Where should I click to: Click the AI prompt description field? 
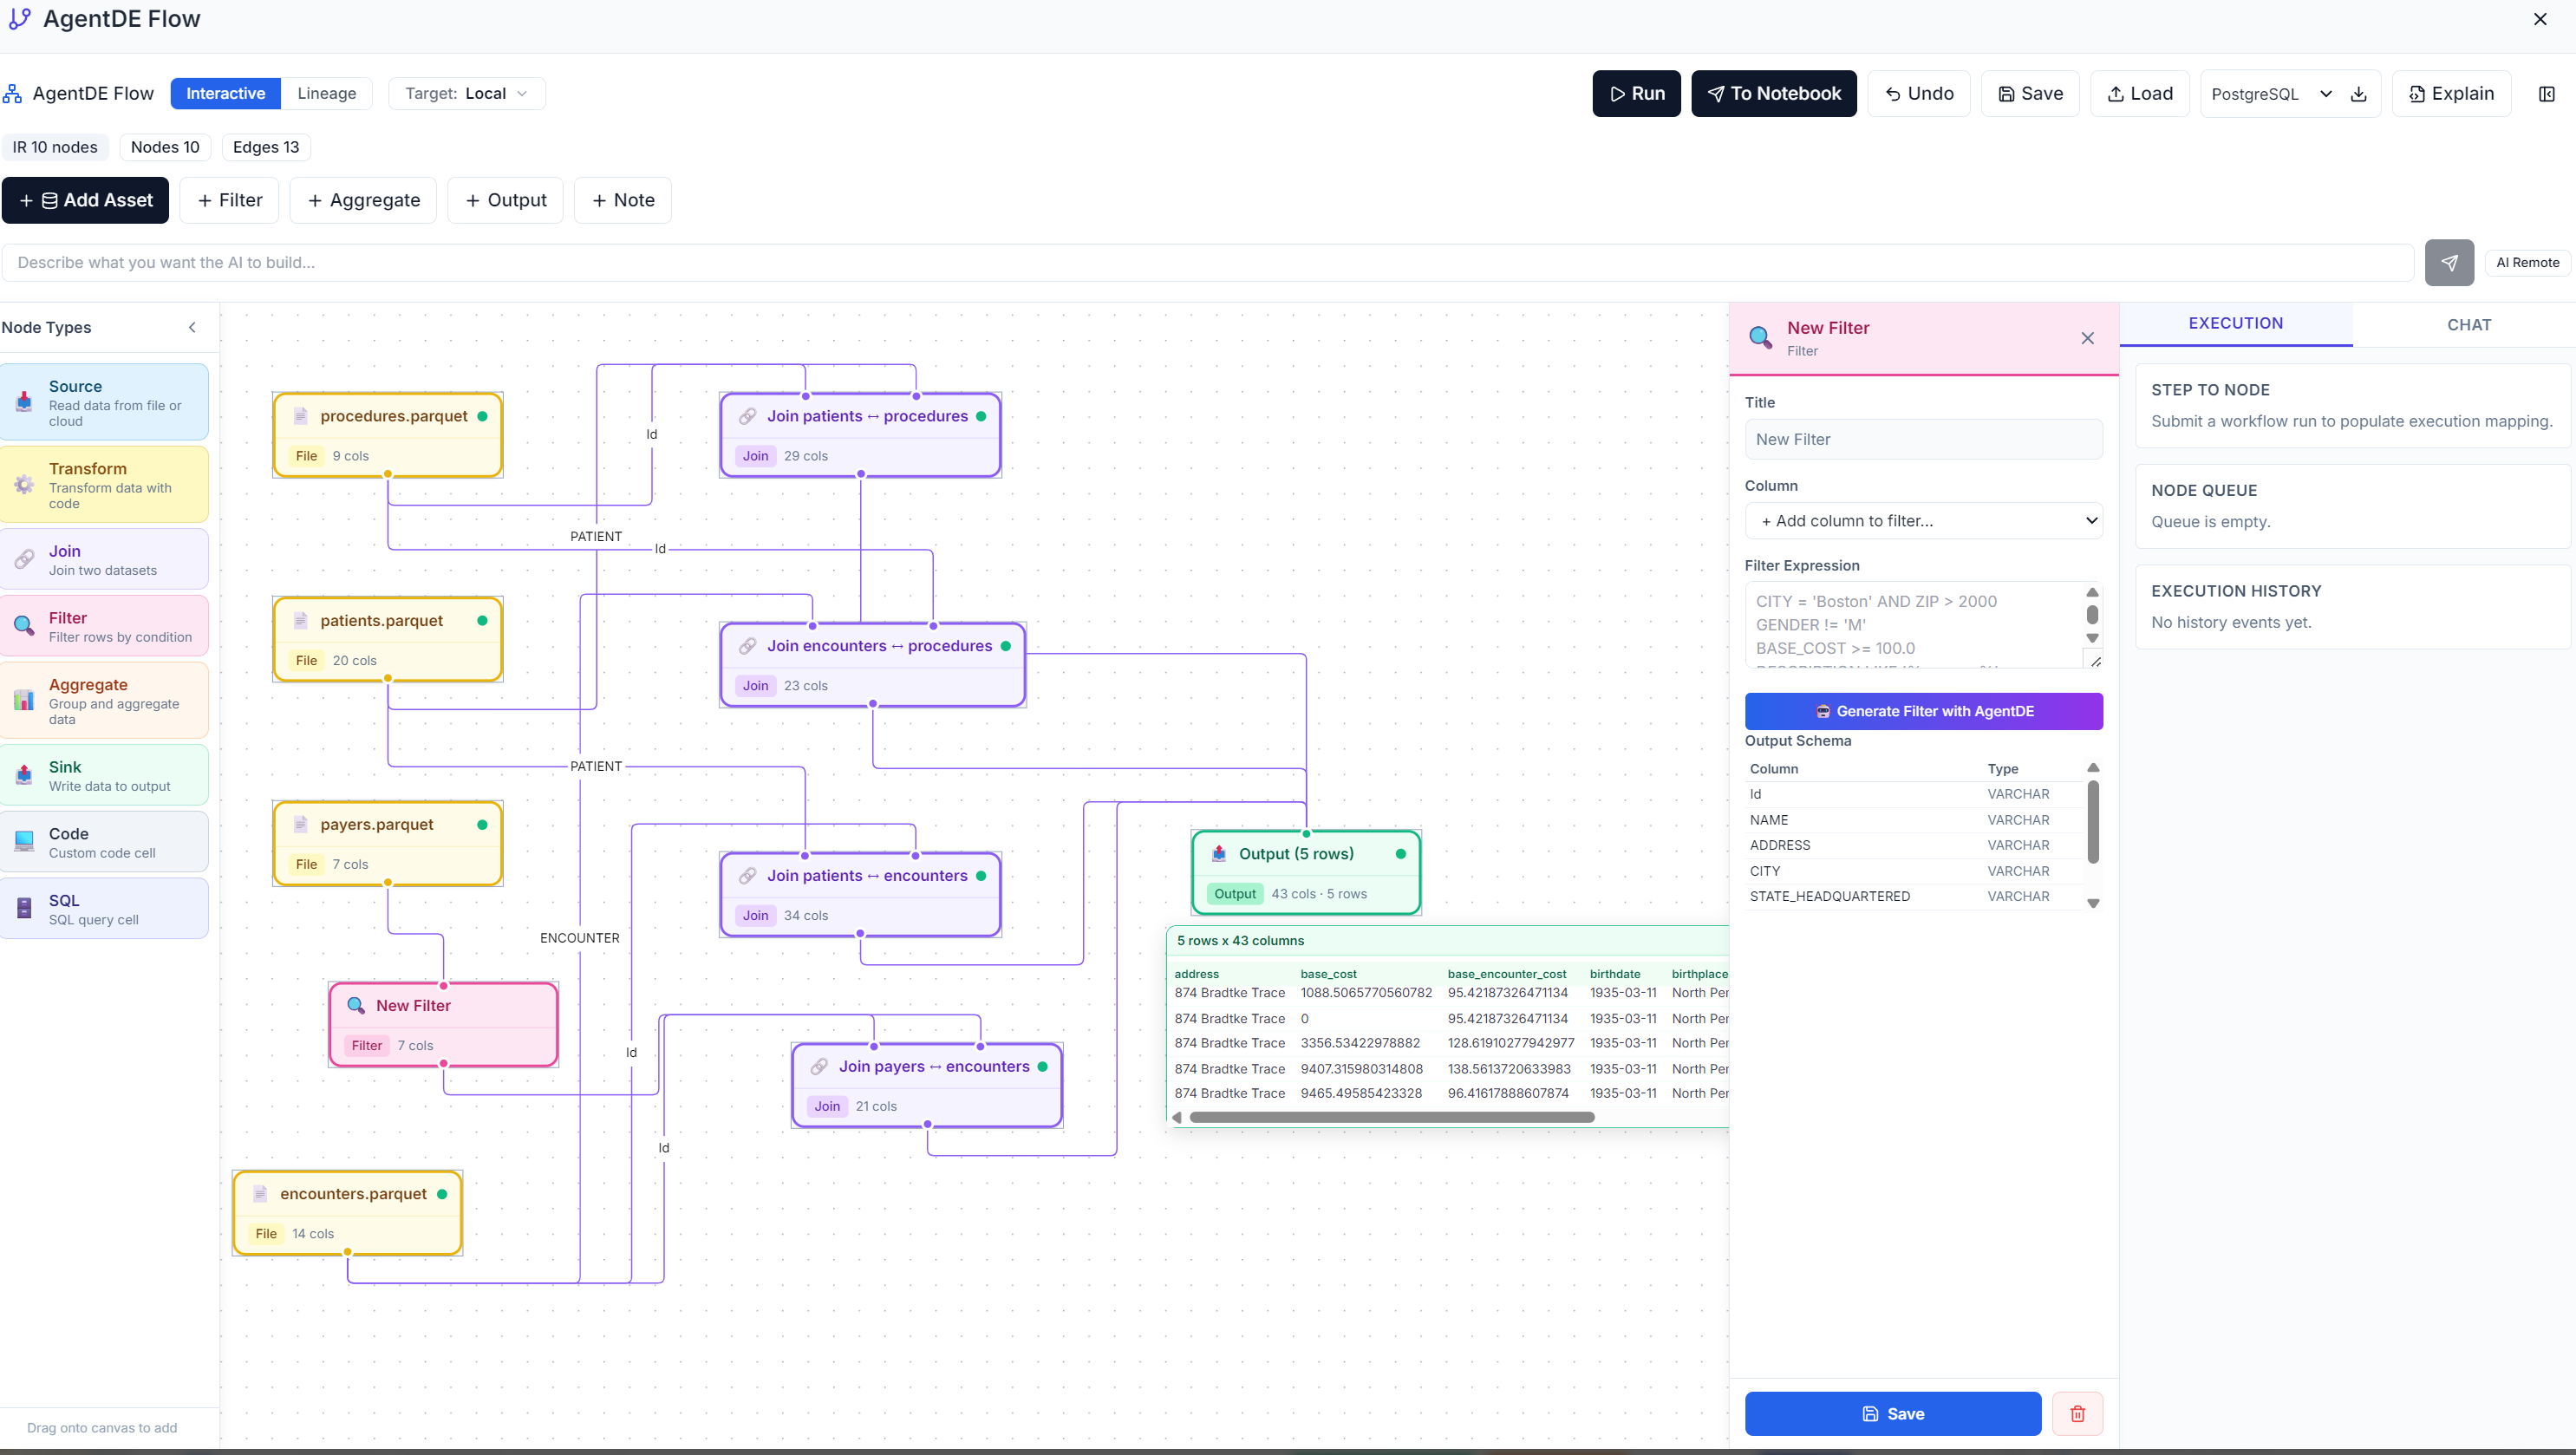coord(1208,262)
